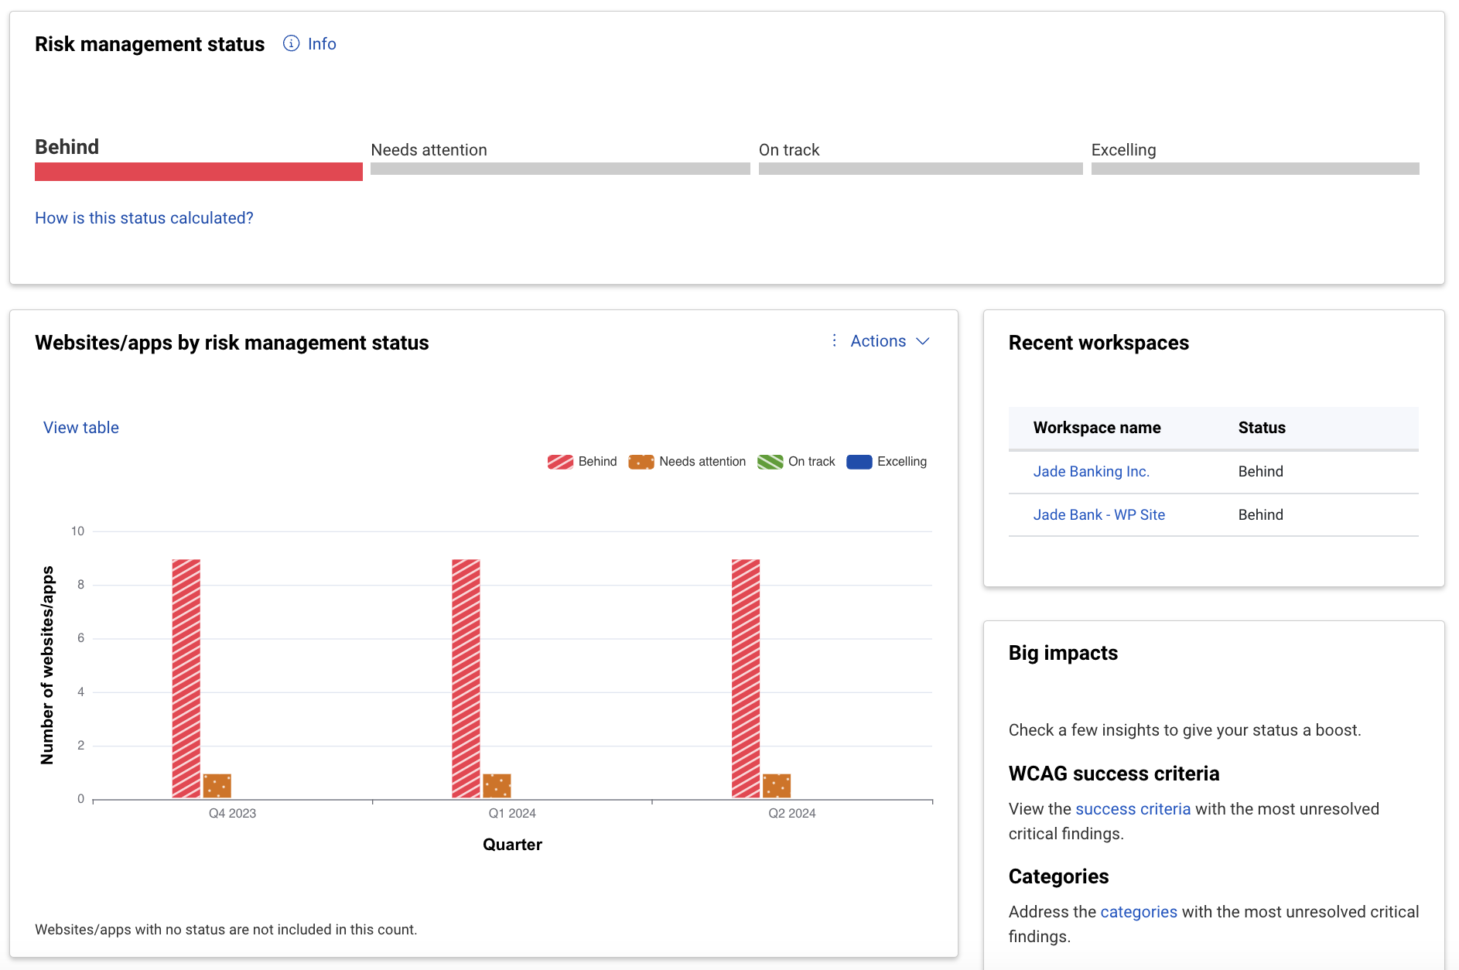Open the View table link

tap(81, 428)
